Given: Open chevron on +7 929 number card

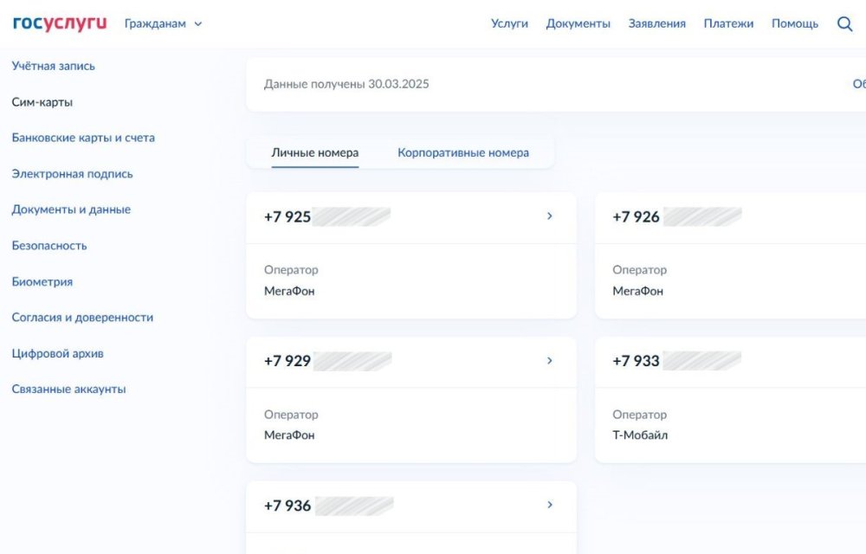Looking at the screenshot, I should tap(549, 361).
